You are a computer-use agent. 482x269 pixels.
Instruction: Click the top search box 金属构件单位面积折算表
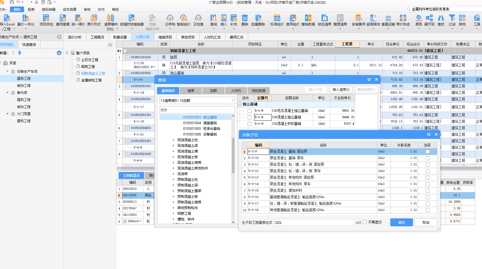pyautogui.click(x=444, y=9)
